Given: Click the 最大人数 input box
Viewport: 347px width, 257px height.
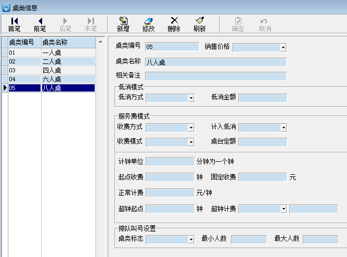Looking at the screenshot, I should [x=320, y=239].
